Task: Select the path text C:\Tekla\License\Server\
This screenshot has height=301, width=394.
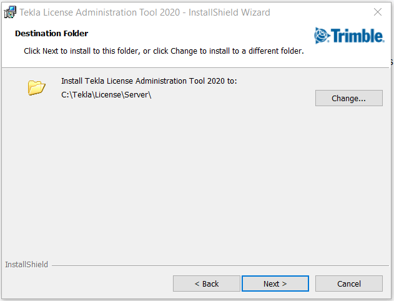Action: [x=106, y=95]
